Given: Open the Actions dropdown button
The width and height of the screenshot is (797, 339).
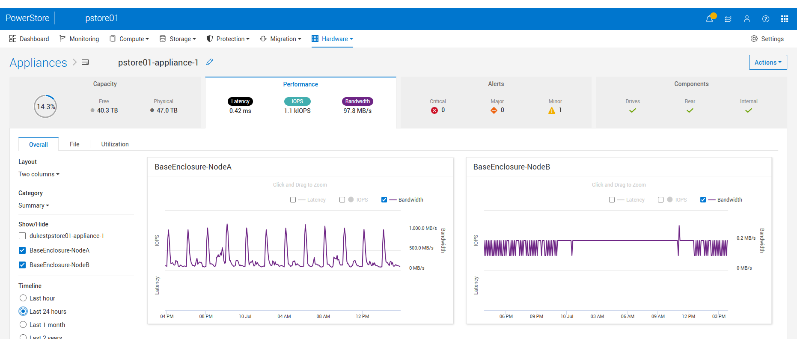Looking at the screenshot, I should coord(768,62).
